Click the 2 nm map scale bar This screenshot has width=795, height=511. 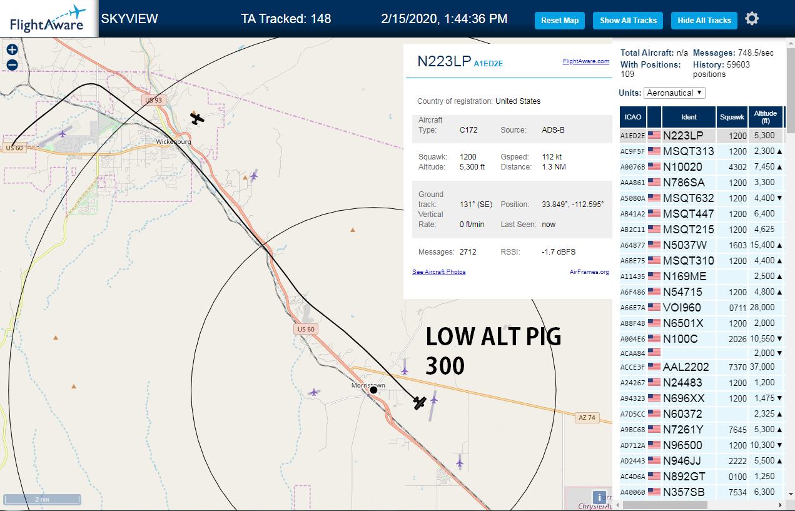coord(42,499)
